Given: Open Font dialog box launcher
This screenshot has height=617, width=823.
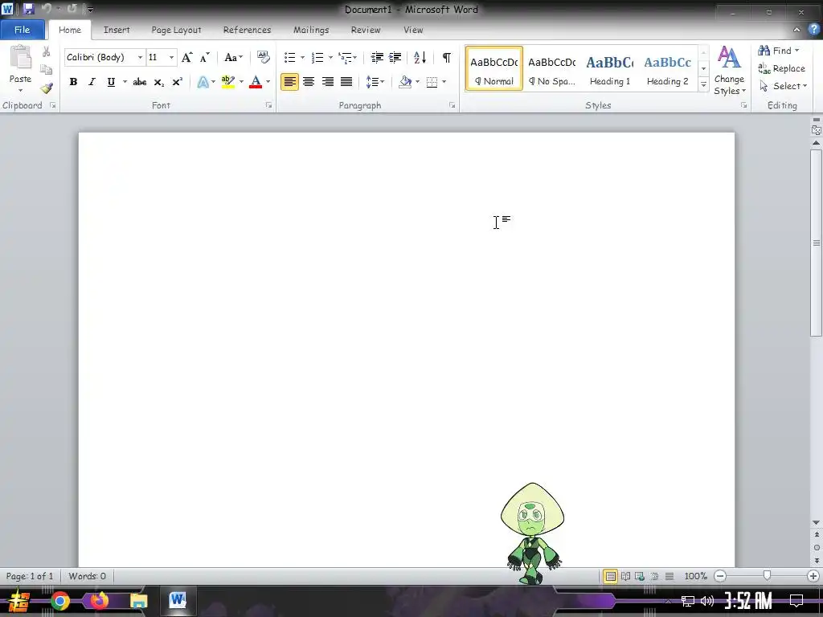Looking at the screenshot, I should [x=268, y=105].
